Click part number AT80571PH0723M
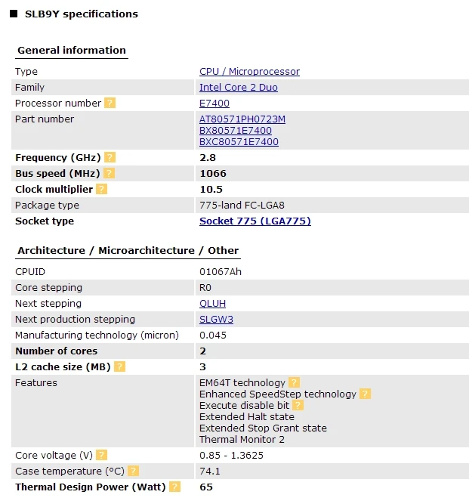 coord(242,119)
